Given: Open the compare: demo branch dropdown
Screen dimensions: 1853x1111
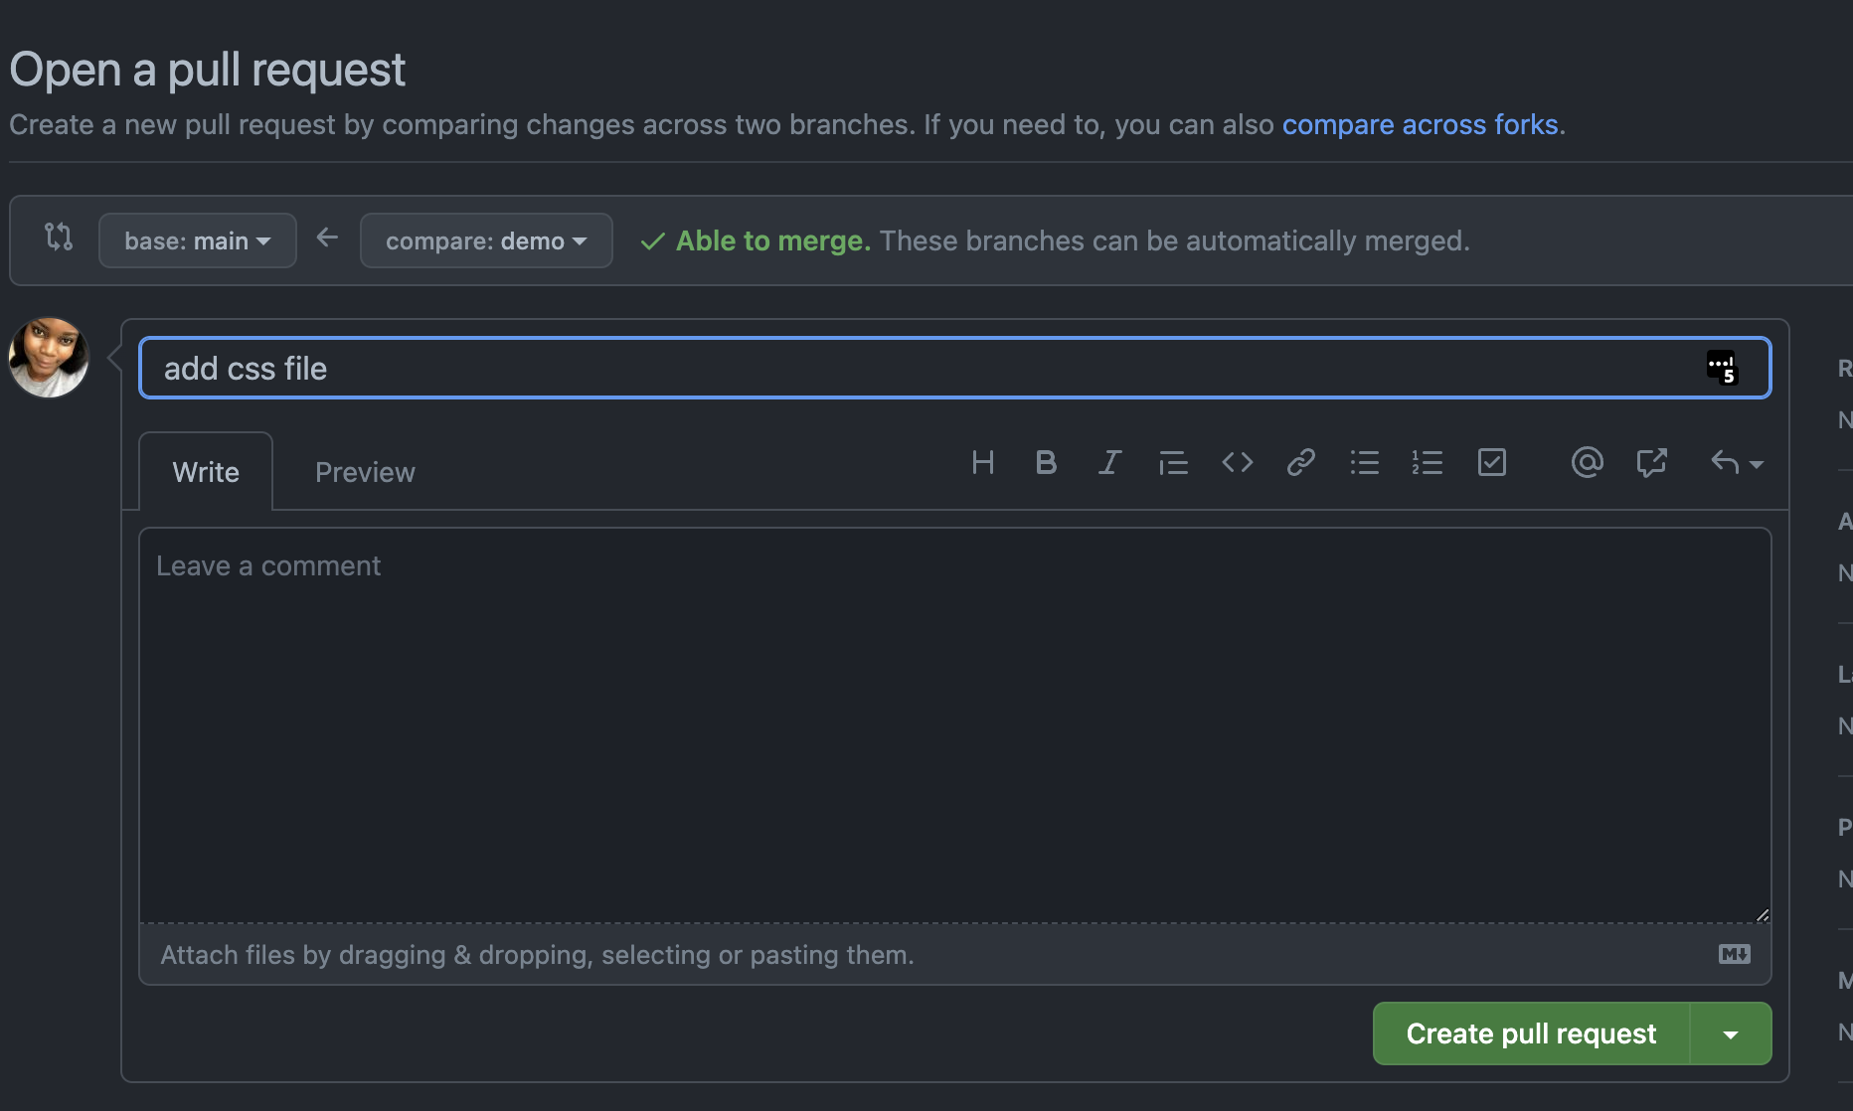Looking at the screenshot, I should click(x=486, y=240).
